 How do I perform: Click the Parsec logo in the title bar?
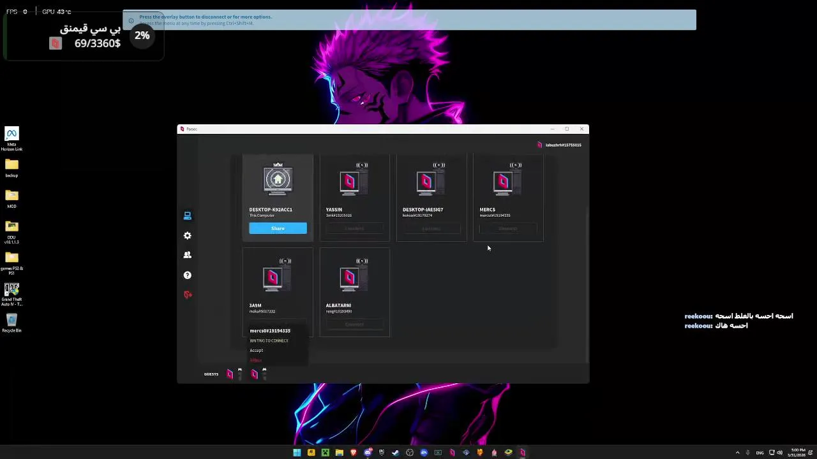pos(182,129)
